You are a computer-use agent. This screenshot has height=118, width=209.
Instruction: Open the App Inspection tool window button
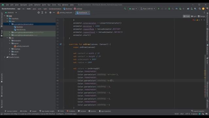coord(105,111)
